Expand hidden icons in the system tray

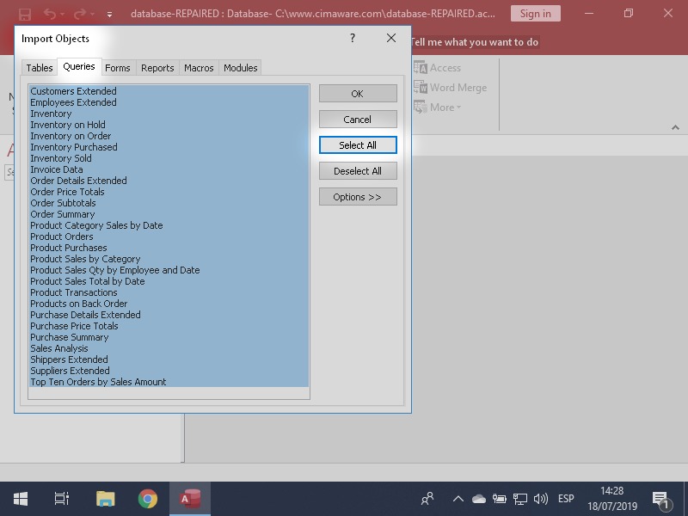click(x=458, y=497)
